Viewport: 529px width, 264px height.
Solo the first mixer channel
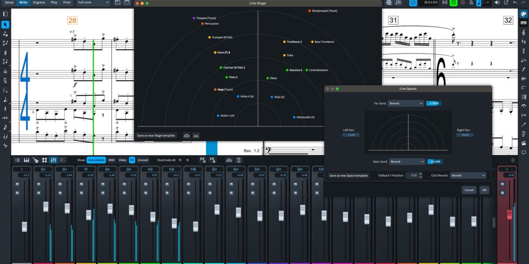pyautogui.click(x=17, y=192)
